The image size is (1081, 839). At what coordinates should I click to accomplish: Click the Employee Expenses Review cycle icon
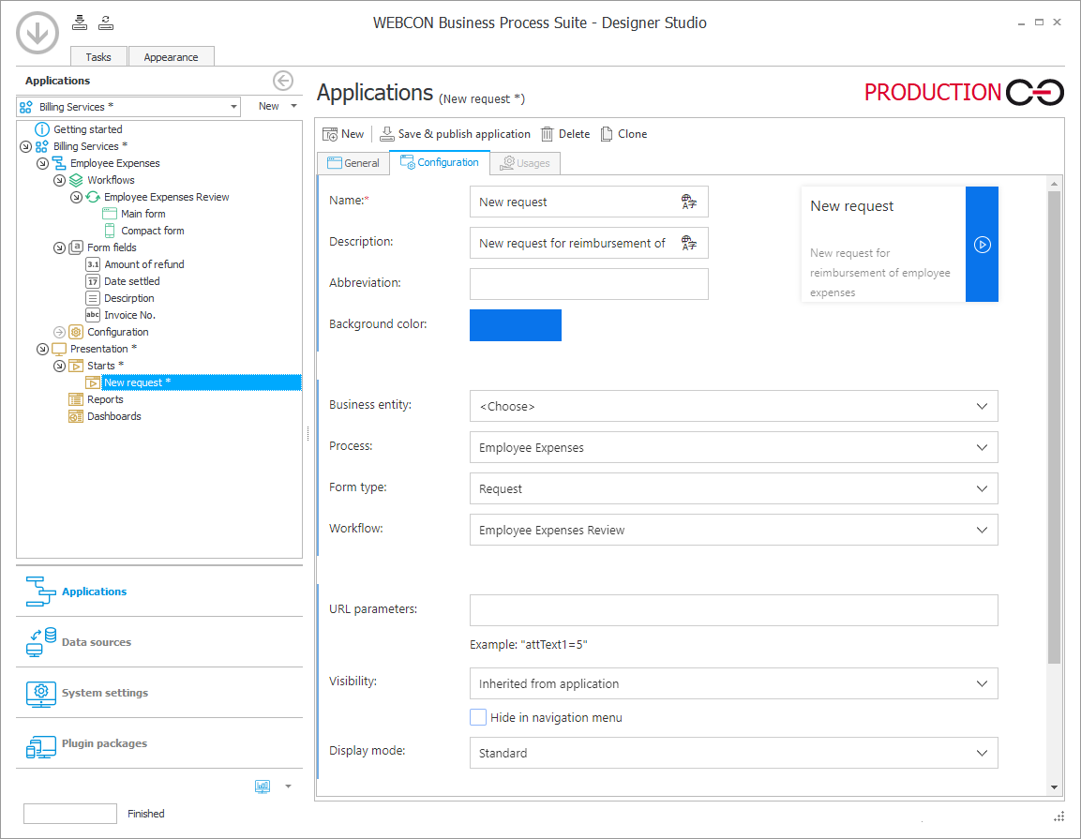coord(93,197)
